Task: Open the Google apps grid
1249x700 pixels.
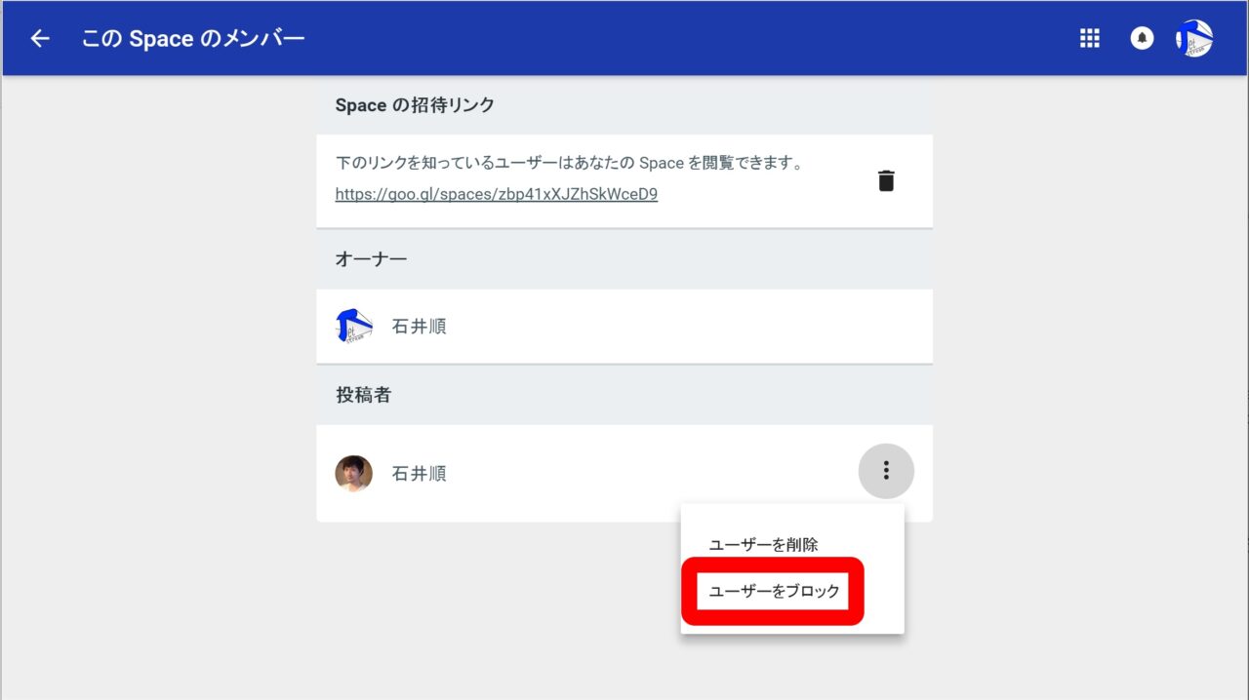Action: [1090, 39]
